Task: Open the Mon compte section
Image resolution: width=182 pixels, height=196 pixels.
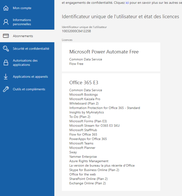Action: (x=22, y=8)
